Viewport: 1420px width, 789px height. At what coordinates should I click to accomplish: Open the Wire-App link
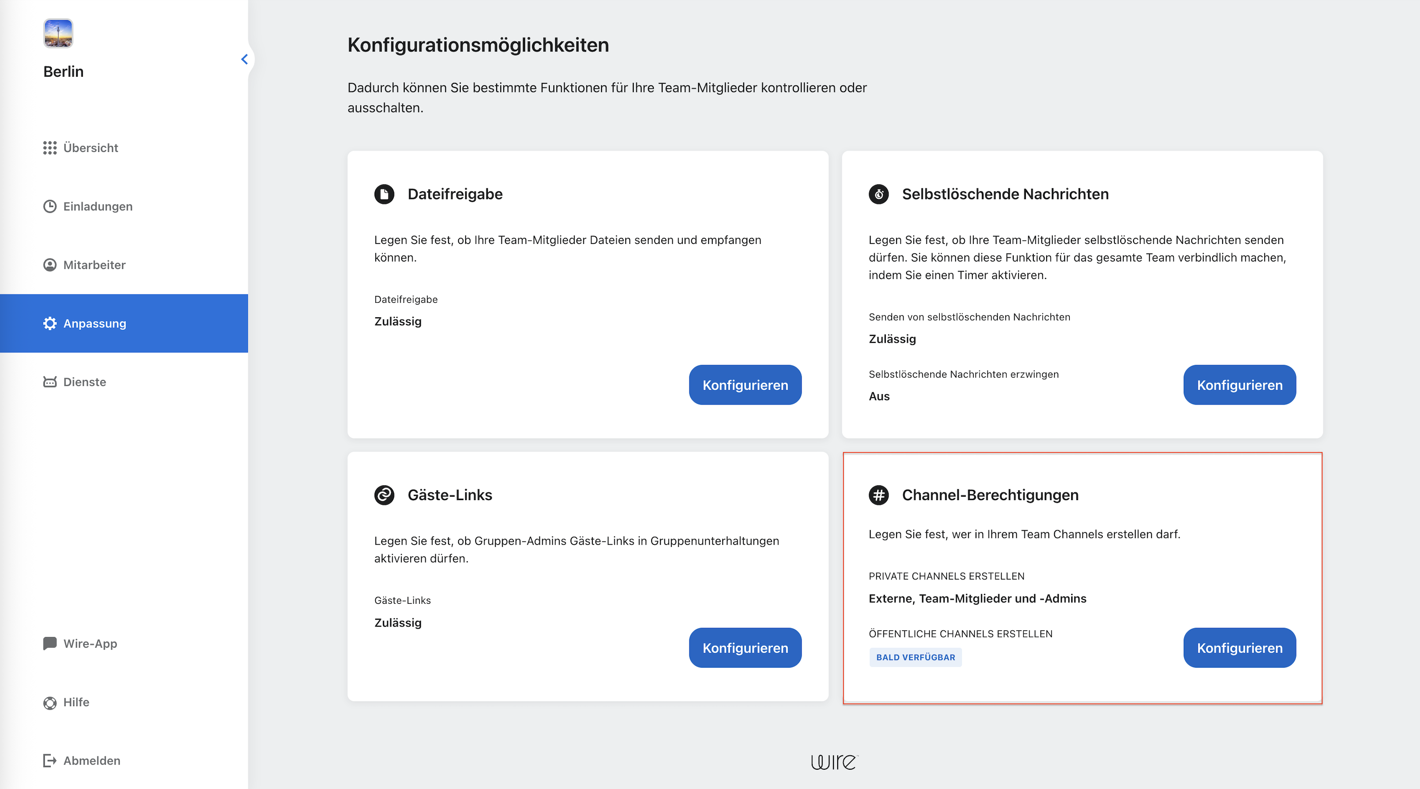click(x=124, y=643)
